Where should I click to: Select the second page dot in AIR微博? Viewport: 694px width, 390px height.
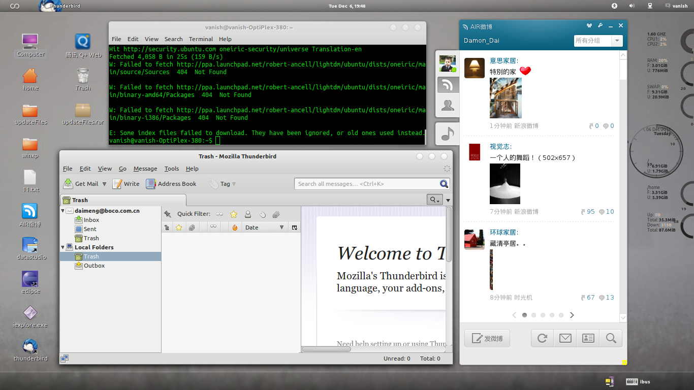coord(533,315)
